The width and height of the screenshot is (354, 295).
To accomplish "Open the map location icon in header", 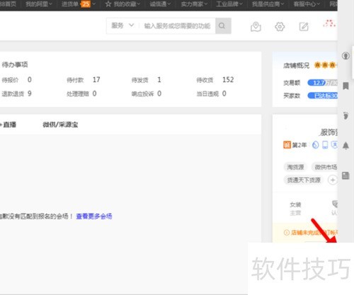I will click(256, 26).
